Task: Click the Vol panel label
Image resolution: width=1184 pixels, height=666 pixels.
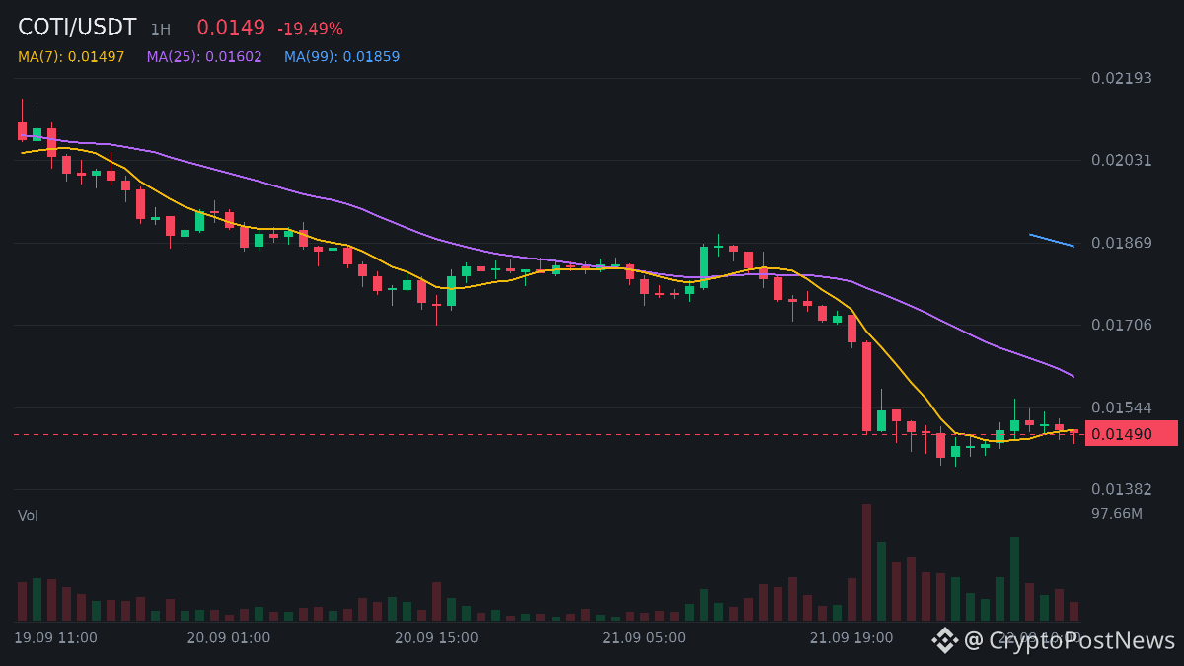Action: [29, 516]
